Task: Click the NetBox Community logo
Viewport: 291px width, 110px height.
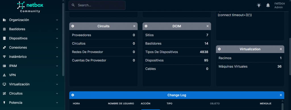Action: pyautogui.click(x=30, y=7)
